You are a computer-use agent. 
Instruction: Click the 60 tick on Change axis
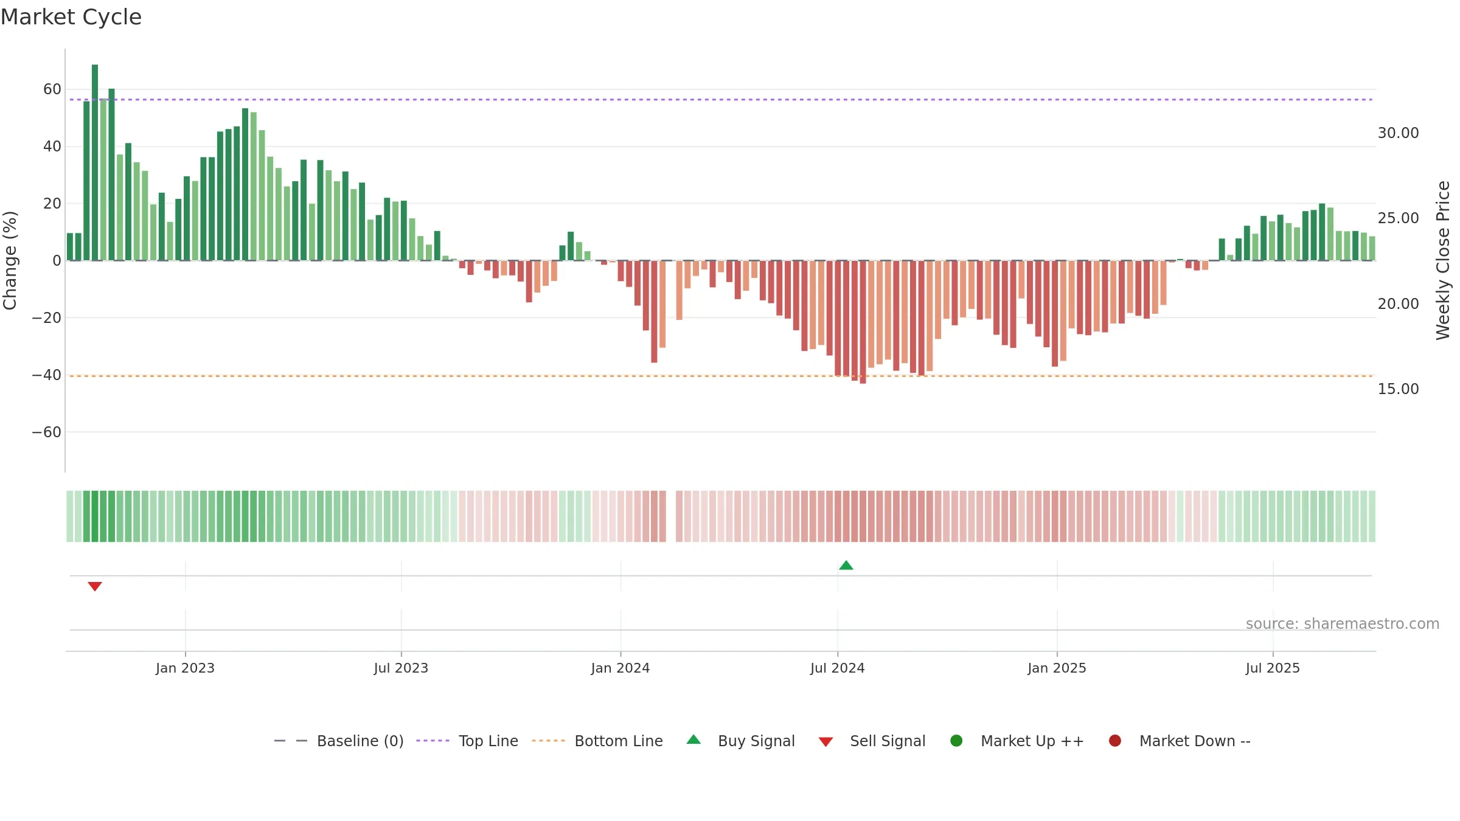tap(52, 89)
